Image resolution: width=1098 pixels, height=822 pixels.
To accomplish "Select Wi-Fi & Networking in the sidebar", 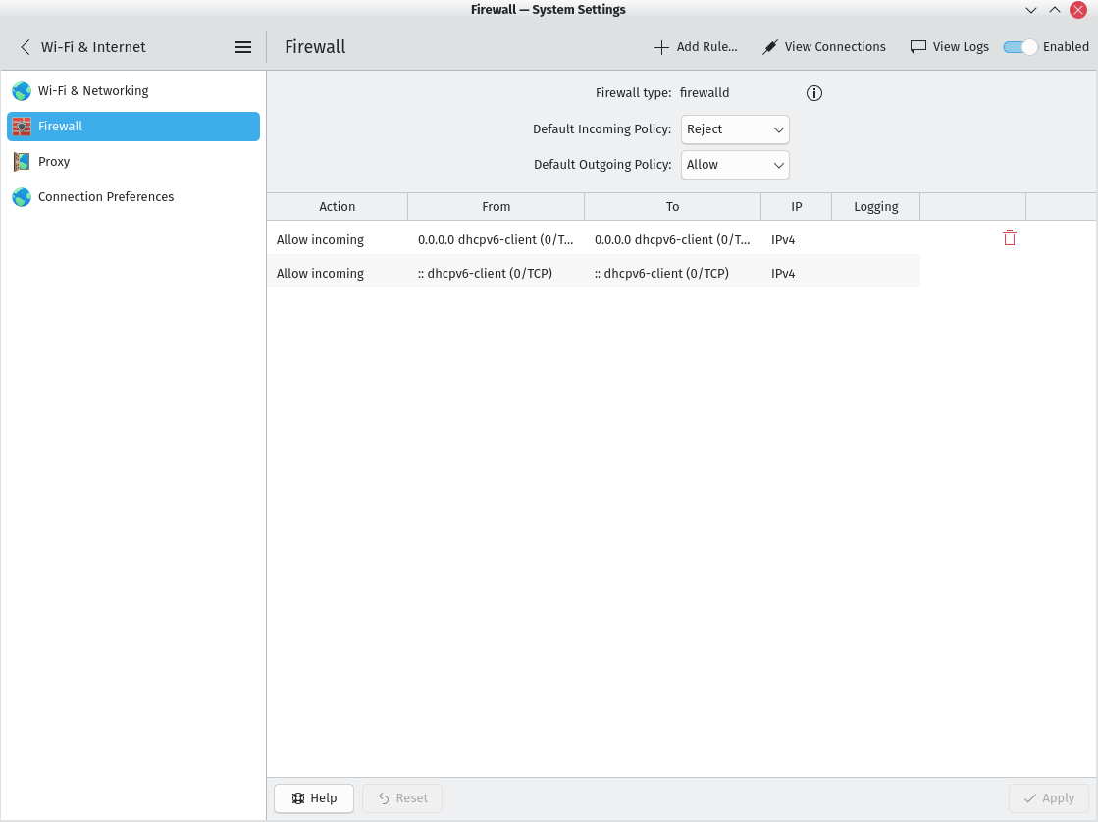I will 133,91.
